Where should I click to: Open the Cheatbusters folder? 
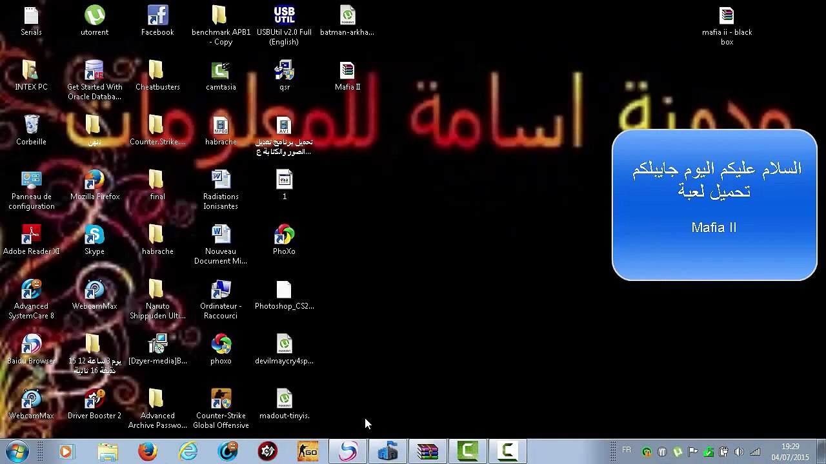pos(157,76)
